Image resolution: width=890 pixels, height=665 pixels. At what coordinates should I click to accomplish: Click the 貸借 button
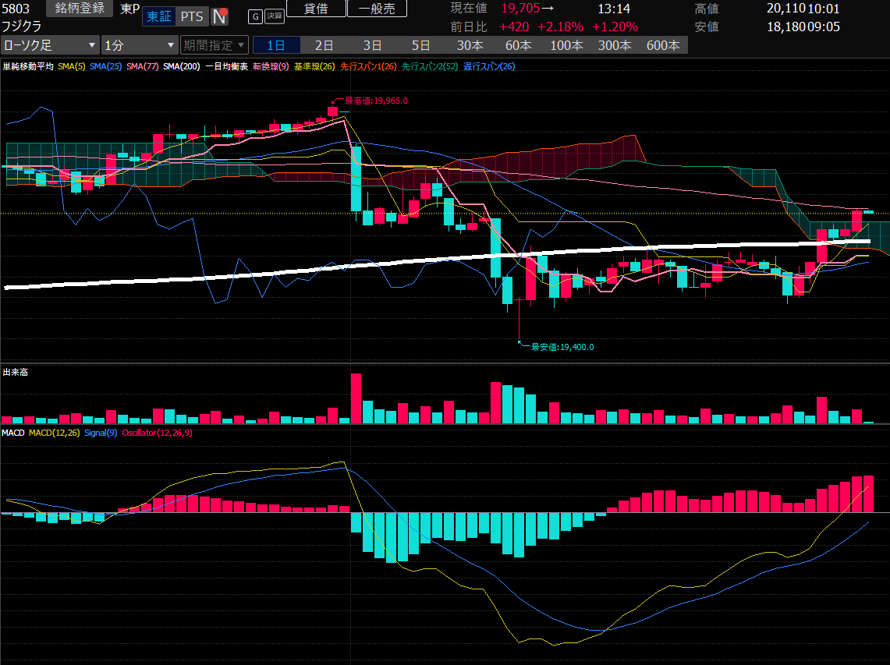pos(315,9)
